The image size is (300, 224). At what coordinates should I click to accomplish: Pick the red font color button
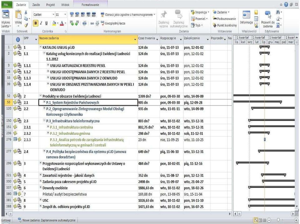(62, 23)
